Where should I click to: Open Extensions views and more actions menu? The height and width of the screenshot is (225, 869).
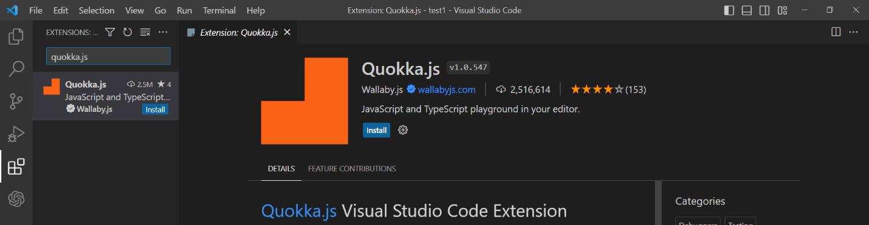point(163,32)
